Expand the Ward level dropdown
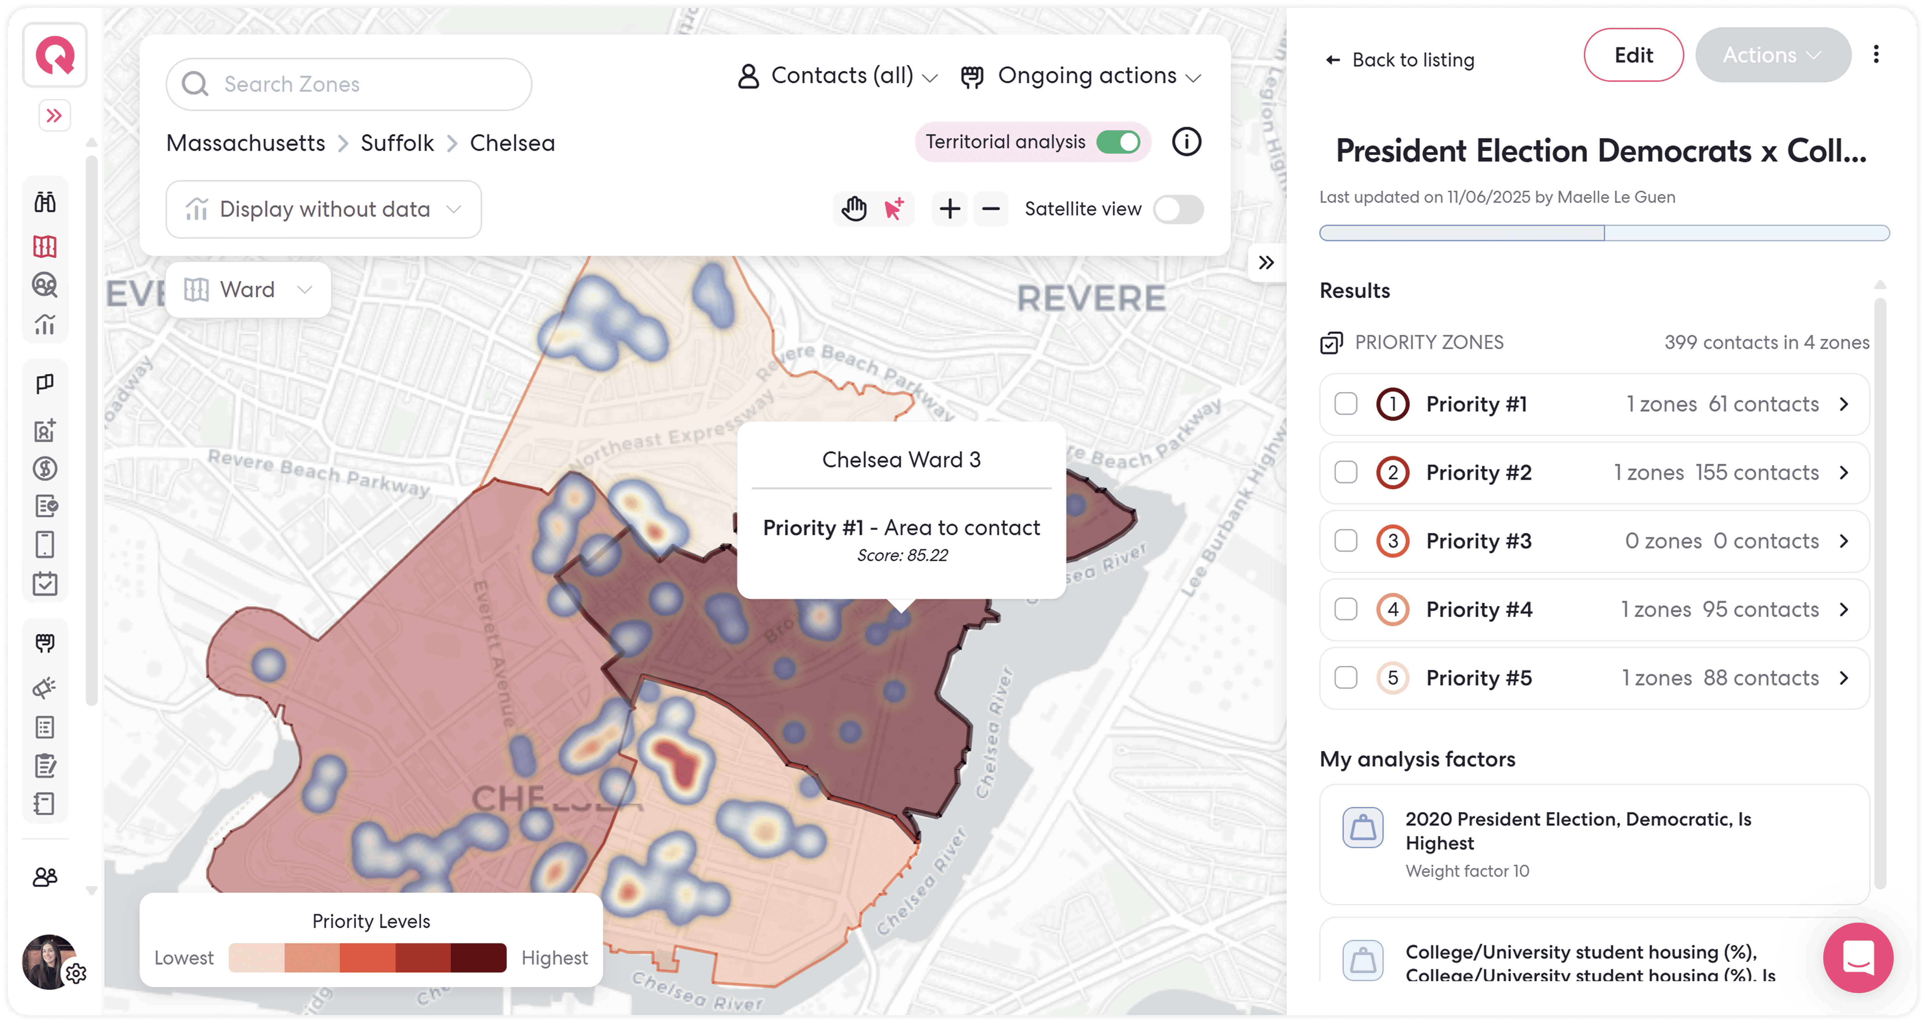Screen dimensions: 1925x1023 click(248, 290)
